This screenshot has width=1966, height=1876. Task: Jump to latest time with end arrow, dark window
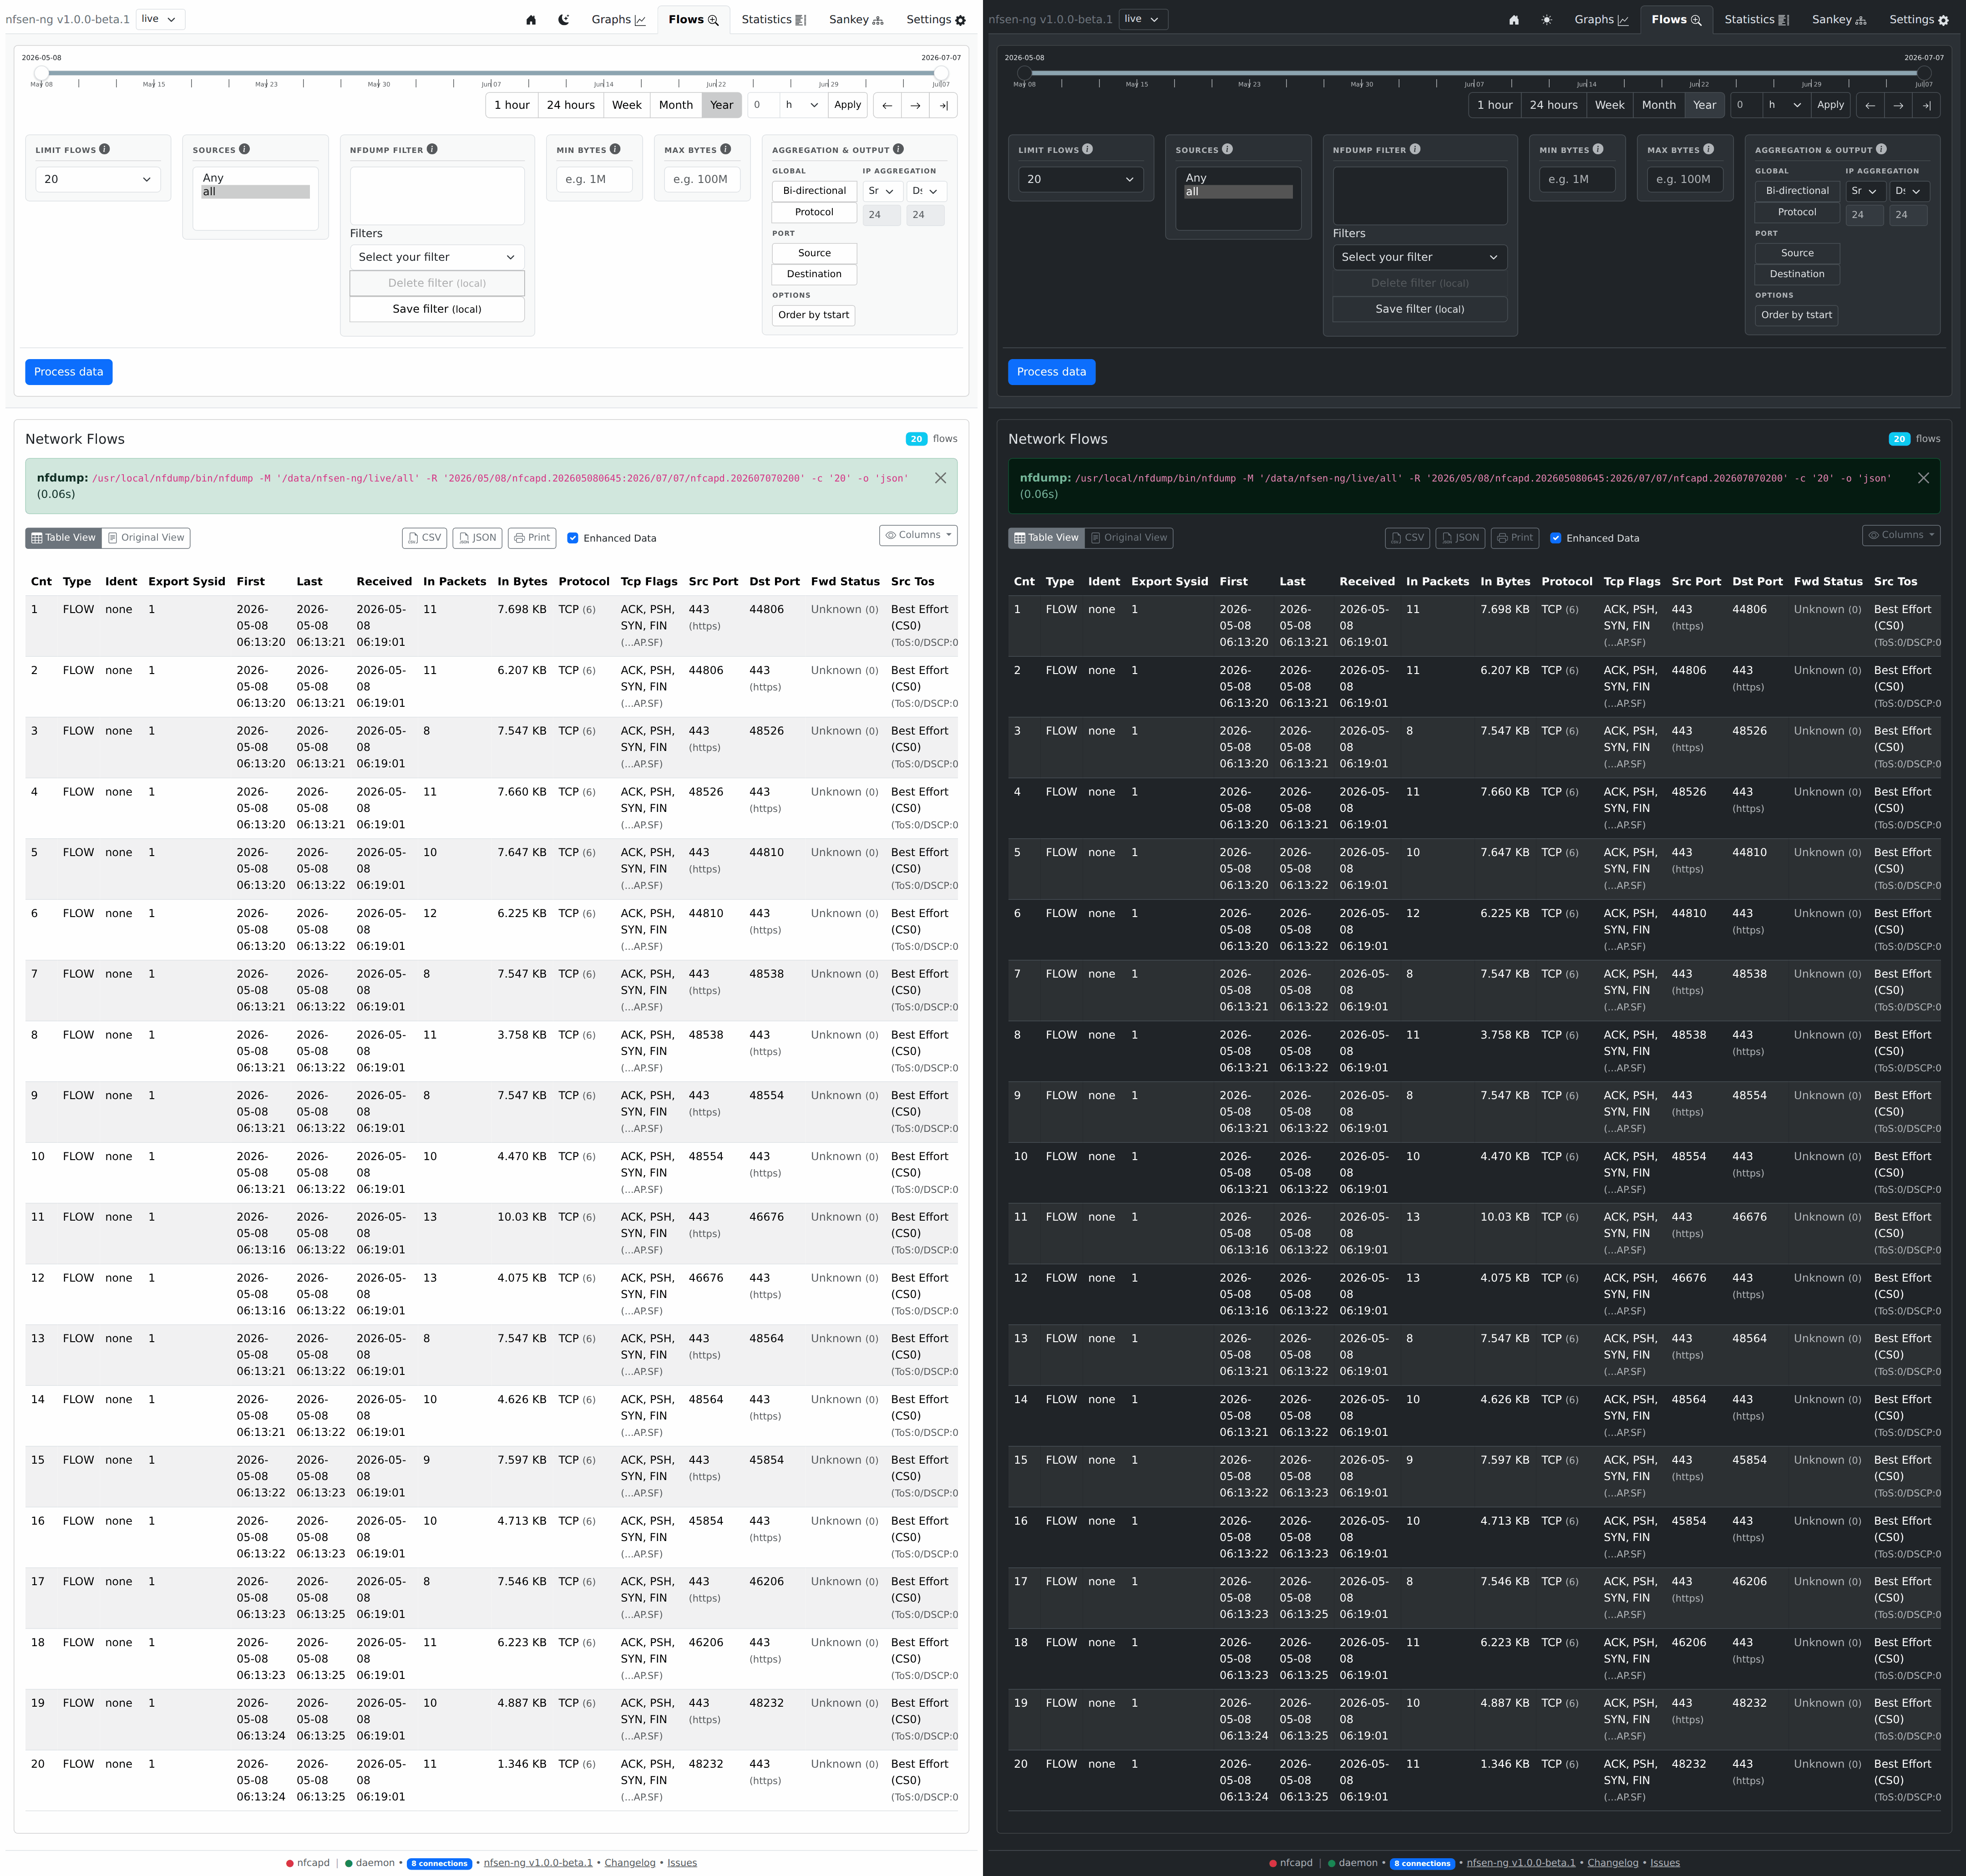pyautogui.click(x=1926, y=105)
